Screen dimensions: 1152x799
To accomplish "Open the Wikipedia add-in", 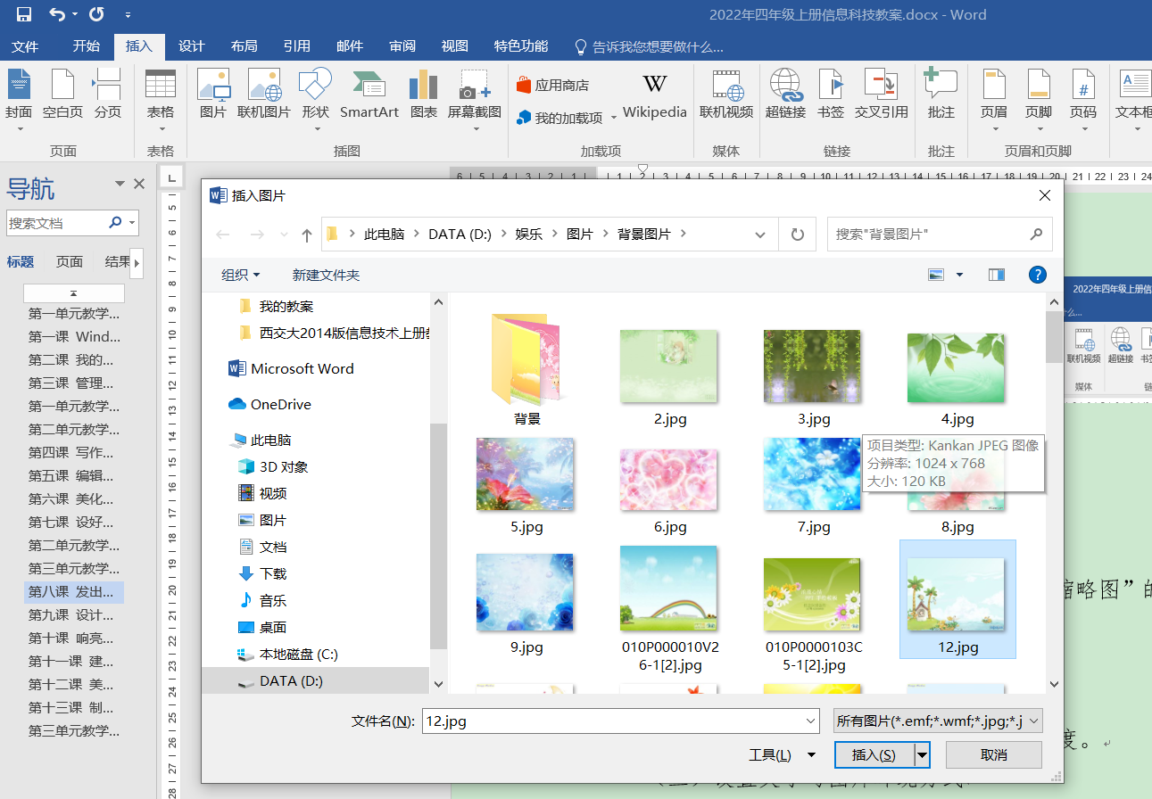I will pos(654,95).
